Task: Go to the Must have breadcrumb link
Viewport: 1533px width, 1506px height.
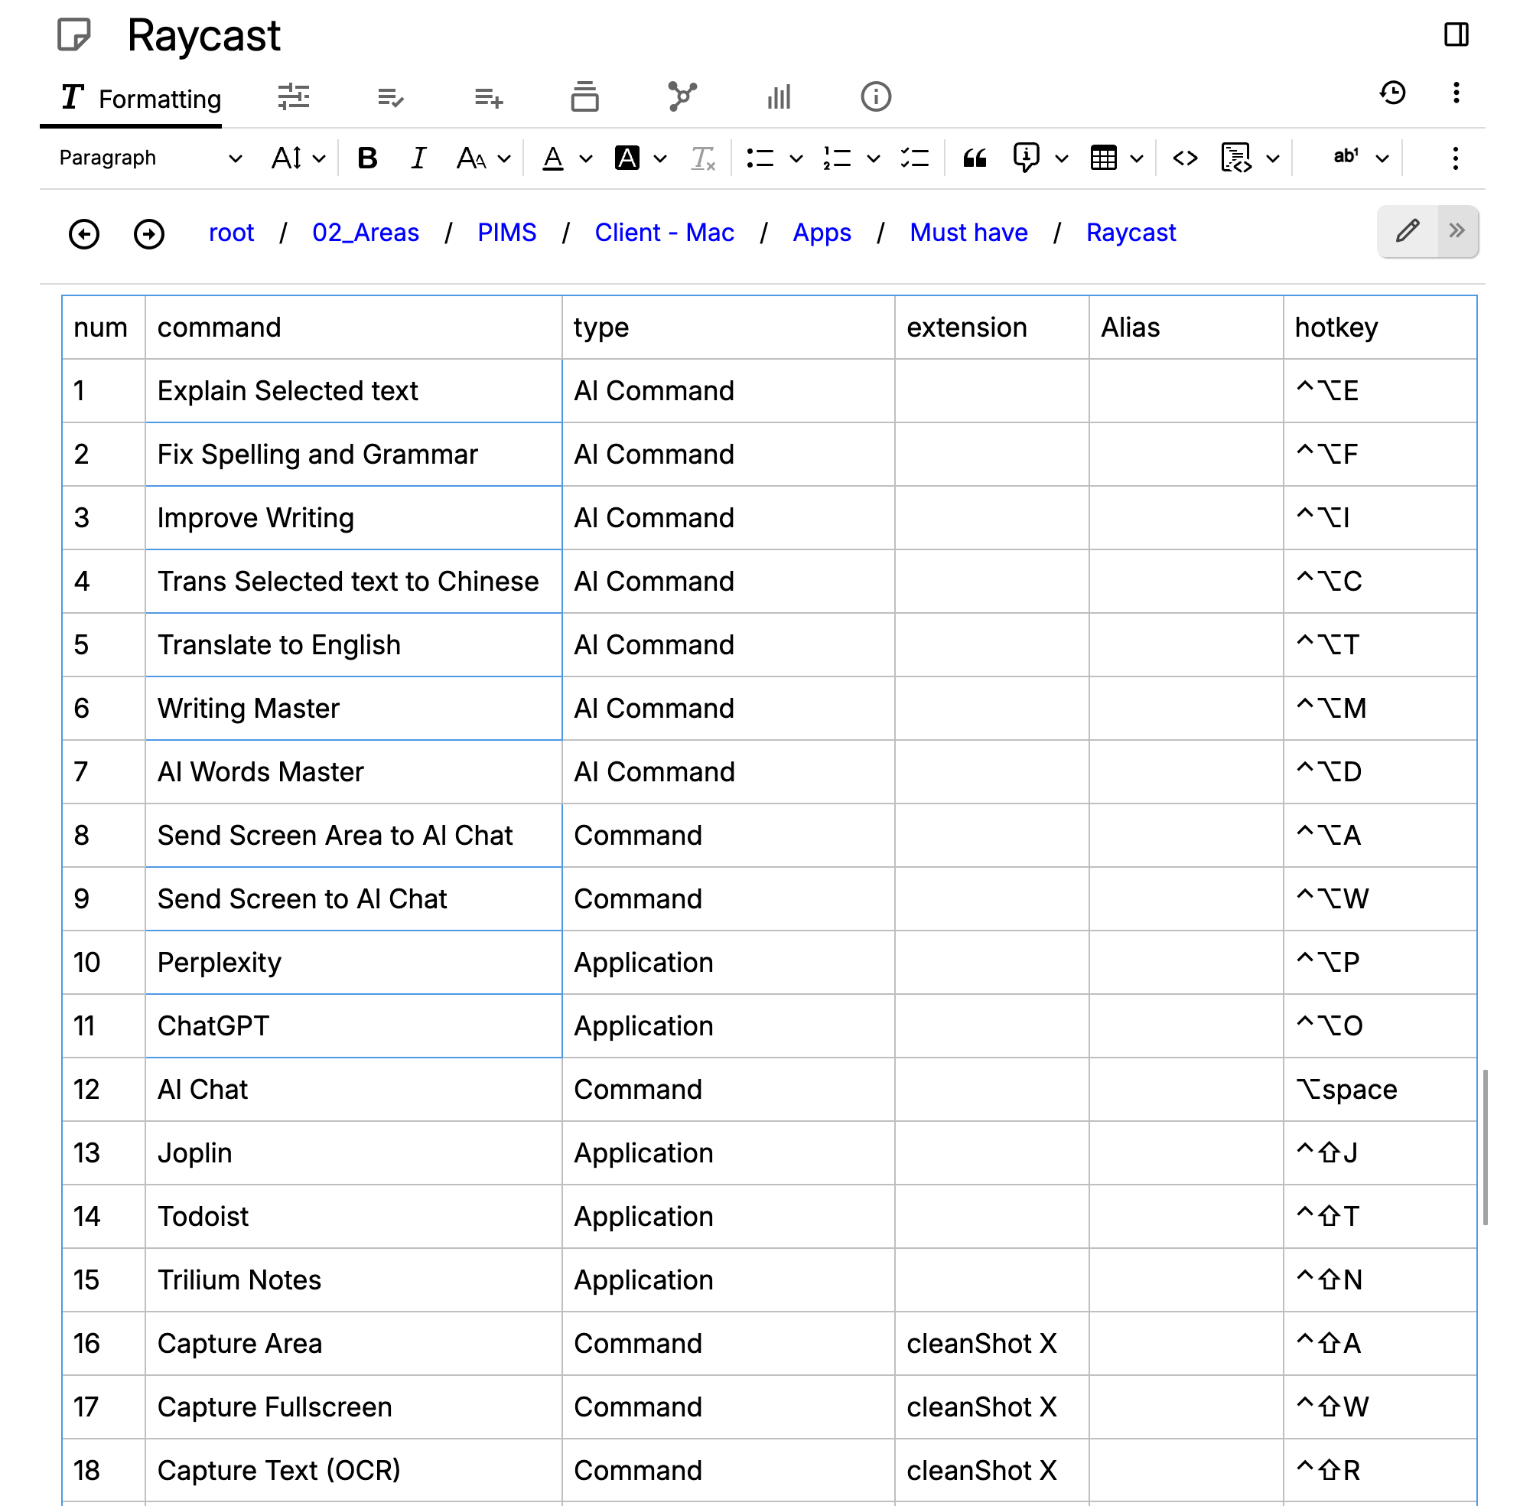Action: click(x=968, y=233)
